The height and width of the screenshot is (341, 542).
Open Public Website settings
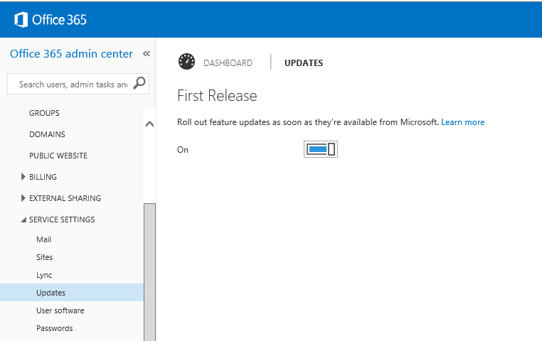click(58, 156)
